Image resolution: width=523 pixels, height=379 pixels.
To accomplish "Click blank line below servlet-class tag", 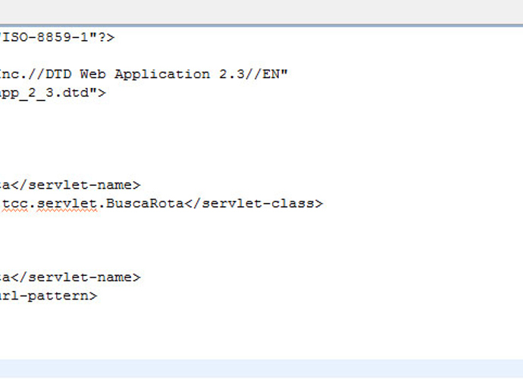I will point(261,222).
